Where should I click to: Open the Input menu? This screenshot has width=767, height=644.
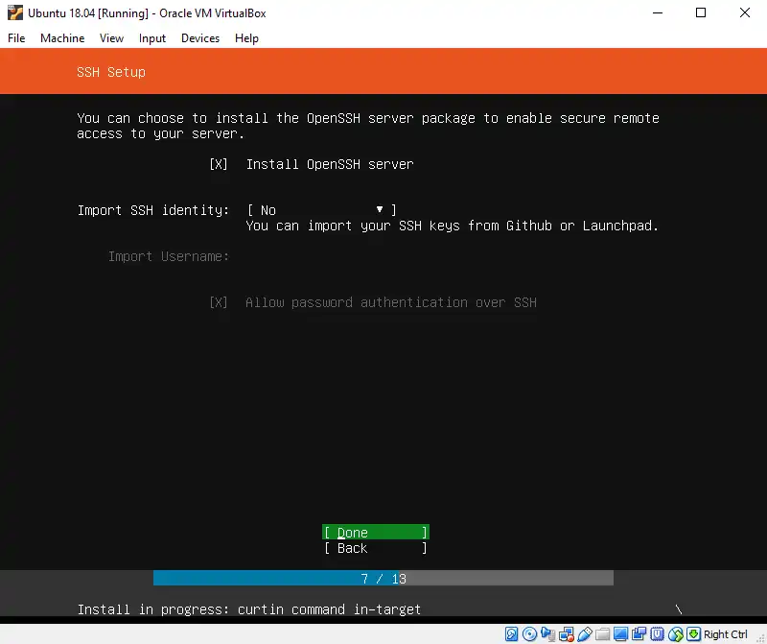click(152, 38)
